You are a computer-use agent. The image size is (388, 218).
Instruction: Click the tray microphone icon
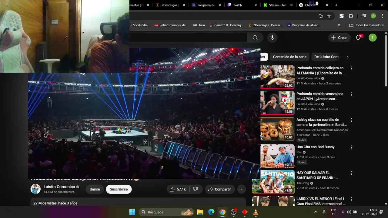tap(324, 212)
